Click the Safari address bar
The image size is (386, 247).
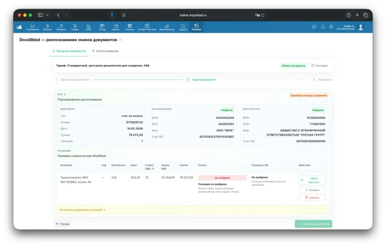coord(193,15)
